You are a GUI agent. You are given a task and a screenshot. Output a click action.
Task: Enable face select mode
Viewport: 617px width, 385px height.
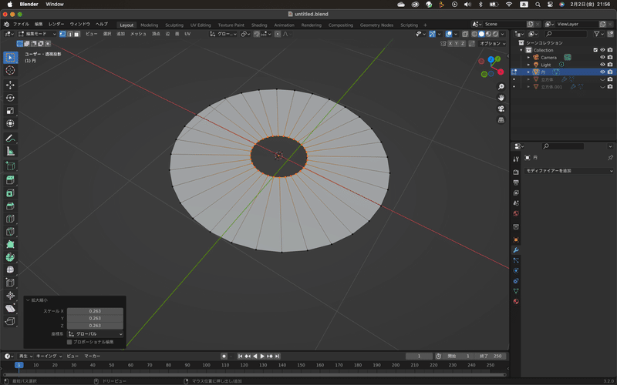pos(76,34)
